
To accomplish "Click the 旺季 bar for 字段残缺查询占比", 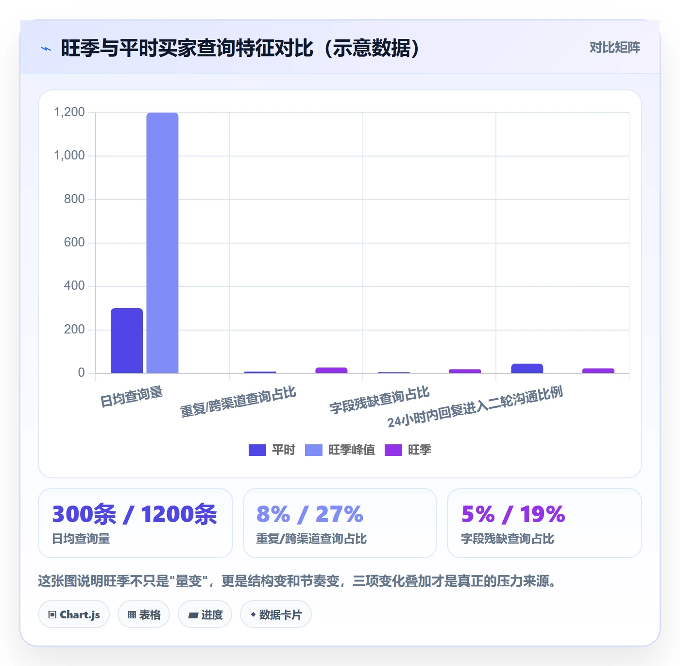I will (465, 371).
